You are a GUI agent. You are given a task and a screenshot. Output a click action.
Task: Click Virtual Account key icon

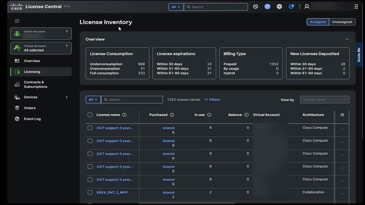17,48
